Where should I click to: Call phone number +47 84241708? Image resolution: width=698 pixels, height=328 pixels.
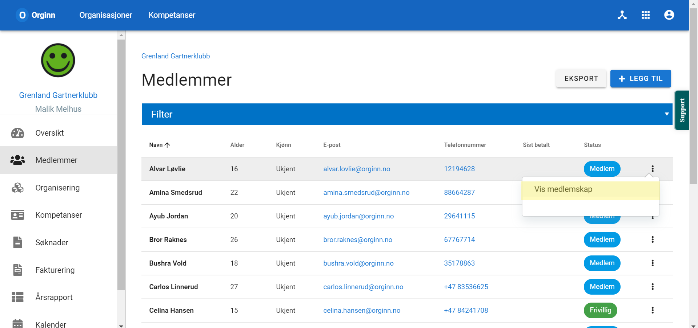pyautogui.click(x=466, y=310)
